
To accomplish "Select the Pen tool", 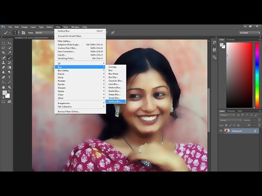I will (x=3, y=77).
